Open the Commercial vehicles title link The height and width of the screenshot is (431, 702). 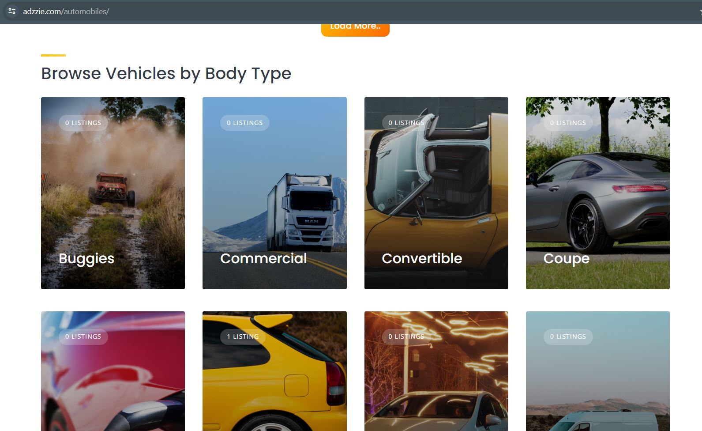click(263, 258)
